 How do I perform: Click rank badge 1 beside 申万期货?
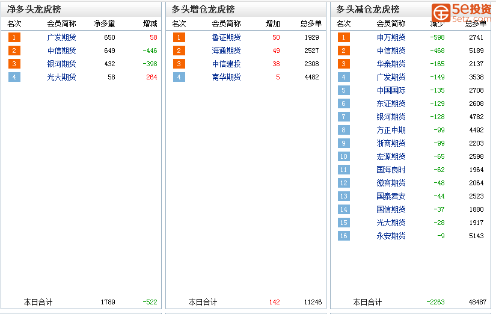click(344, 37)
